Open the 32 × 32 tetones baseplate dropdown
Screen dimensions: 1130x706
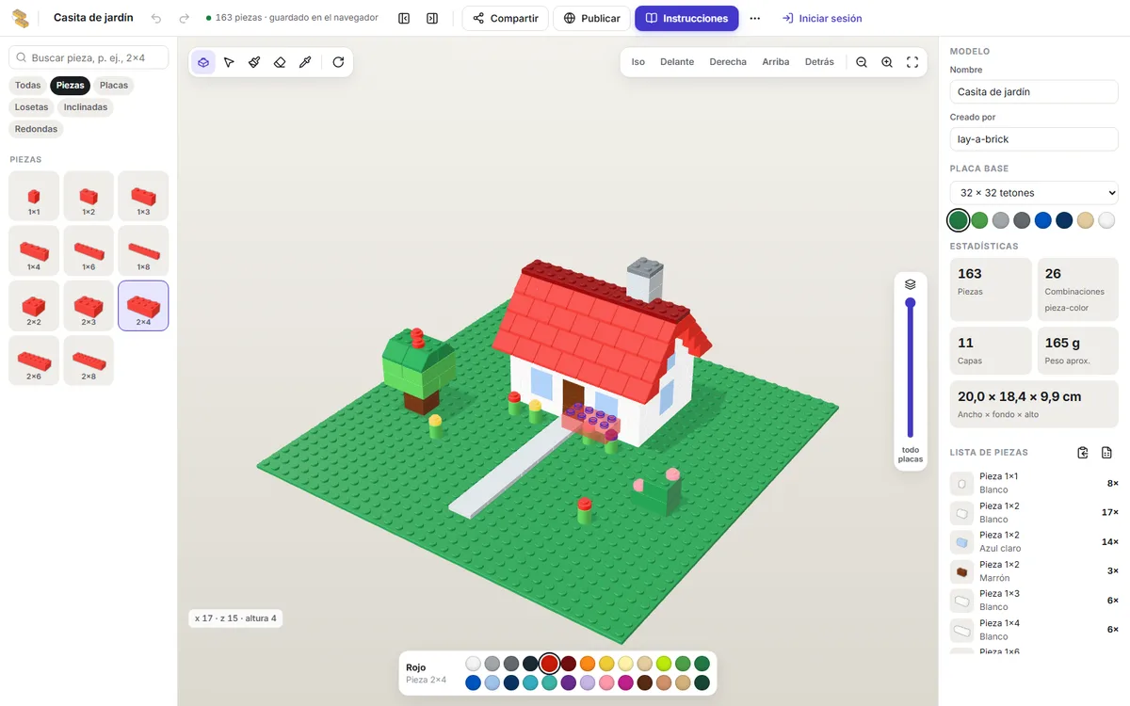[x=1034, y=193]
